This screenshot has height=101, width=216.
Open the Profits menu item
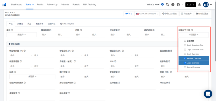[40, 4]
